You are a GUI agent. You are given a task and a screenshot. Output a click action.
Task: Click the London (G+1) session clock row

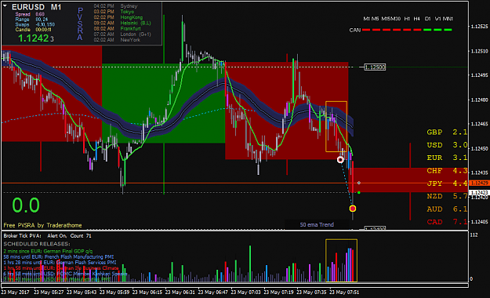pos(122,35)
